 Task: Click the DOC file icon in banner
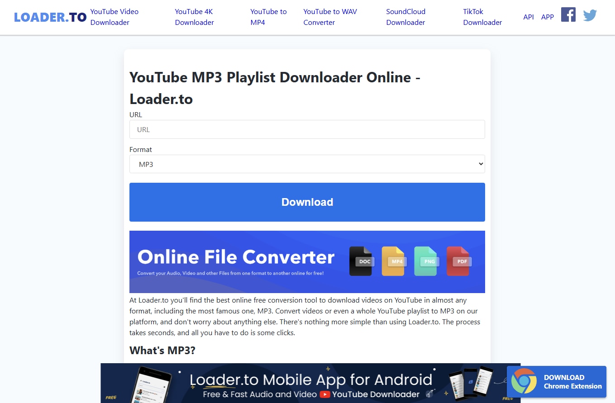361,261
